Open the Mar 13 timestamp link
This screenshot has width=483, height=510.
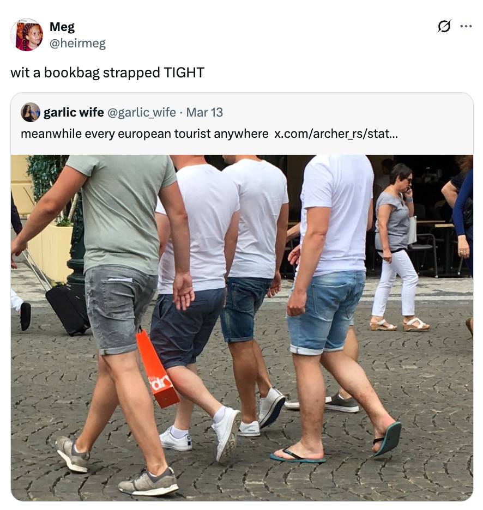204,112
